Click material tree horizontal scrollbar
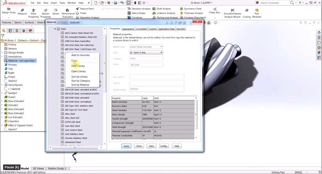The height and width of the screenshot is (174, 322). [75, 147]
